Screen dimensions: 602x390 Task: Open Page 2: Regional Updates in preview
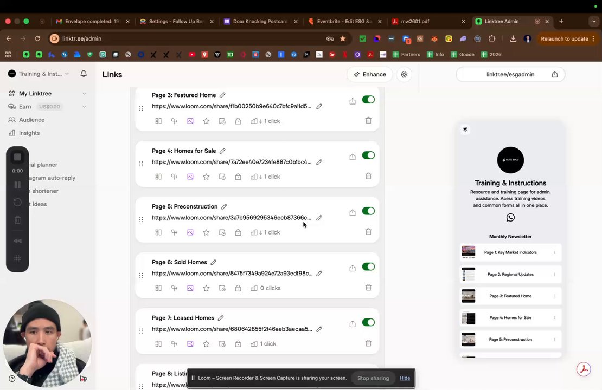510,274
